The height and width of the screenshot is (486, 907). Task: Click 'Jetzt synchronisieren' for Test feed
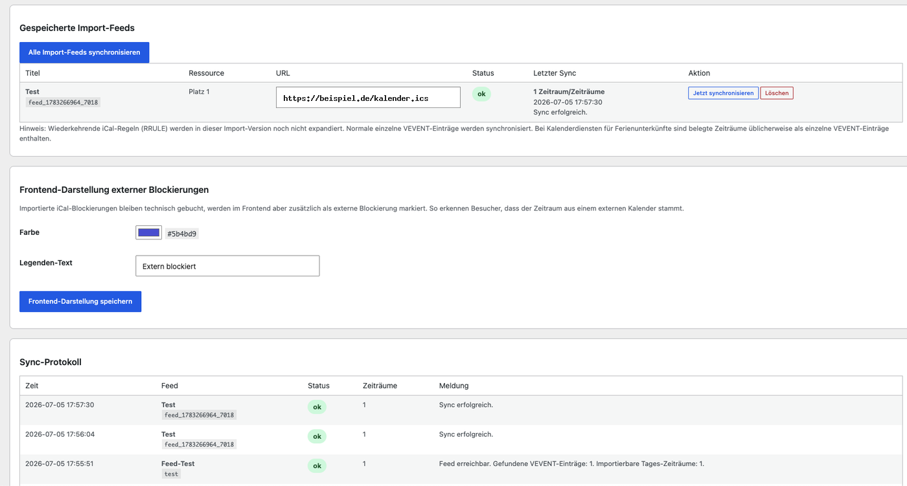723,93
